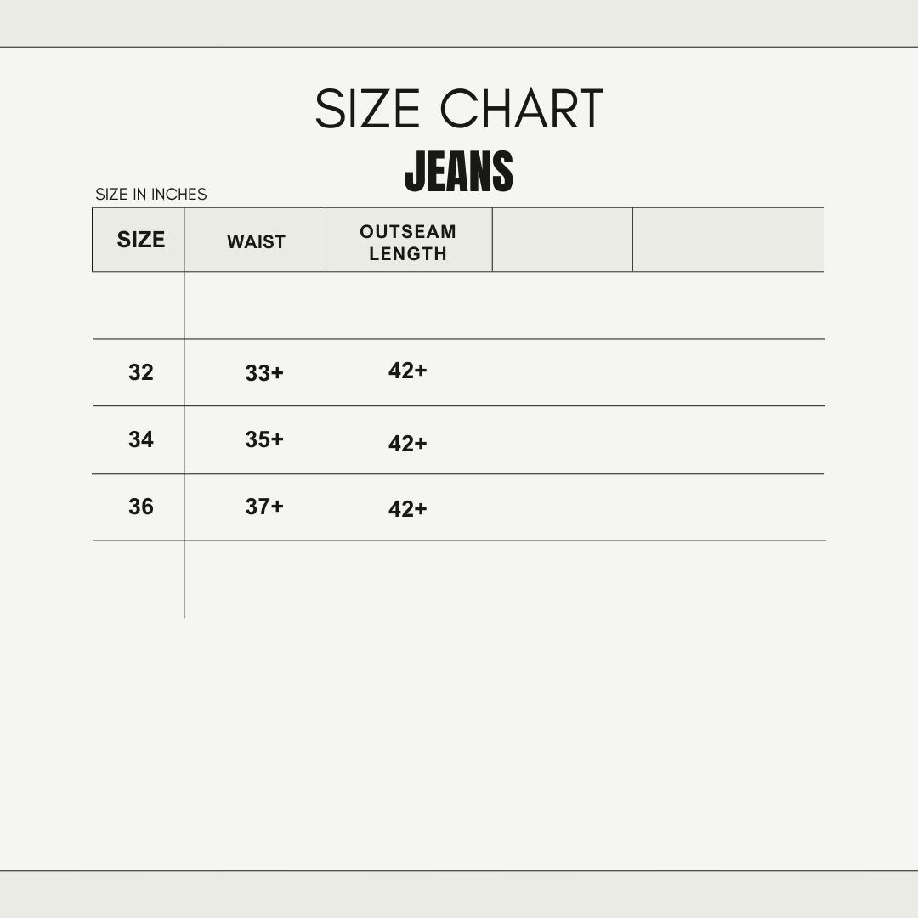The height and width of the screenshot is (918, 918).
Task: Select the outseam 42+ value for size 34
Action: (408, 444)
